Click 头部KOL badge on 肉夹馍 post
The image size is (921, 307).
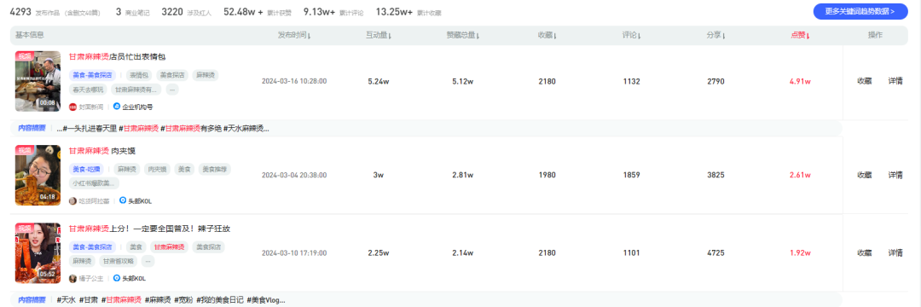(136, 200)
